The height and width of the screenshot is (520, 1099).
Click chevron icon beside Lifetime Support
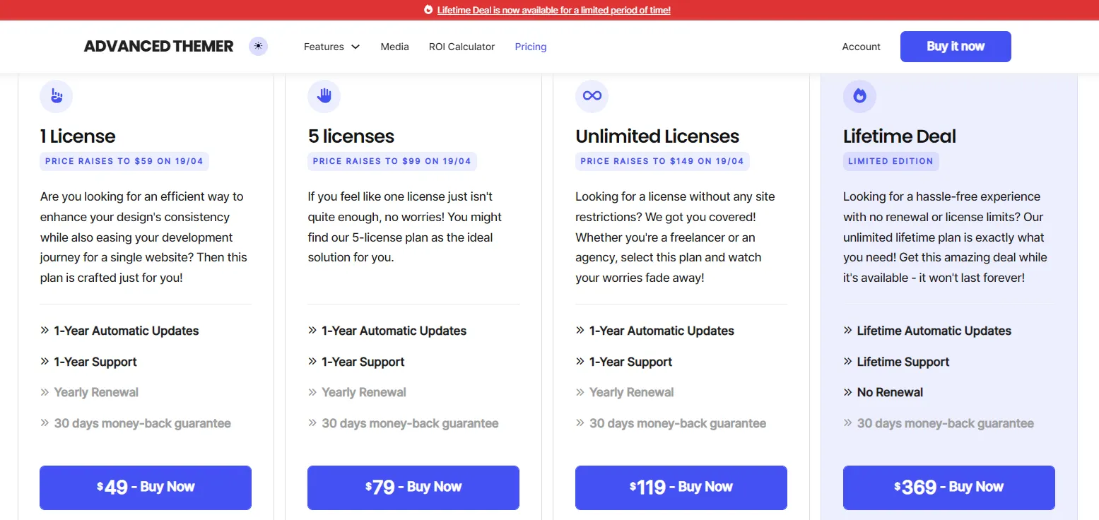coord(848,361)
